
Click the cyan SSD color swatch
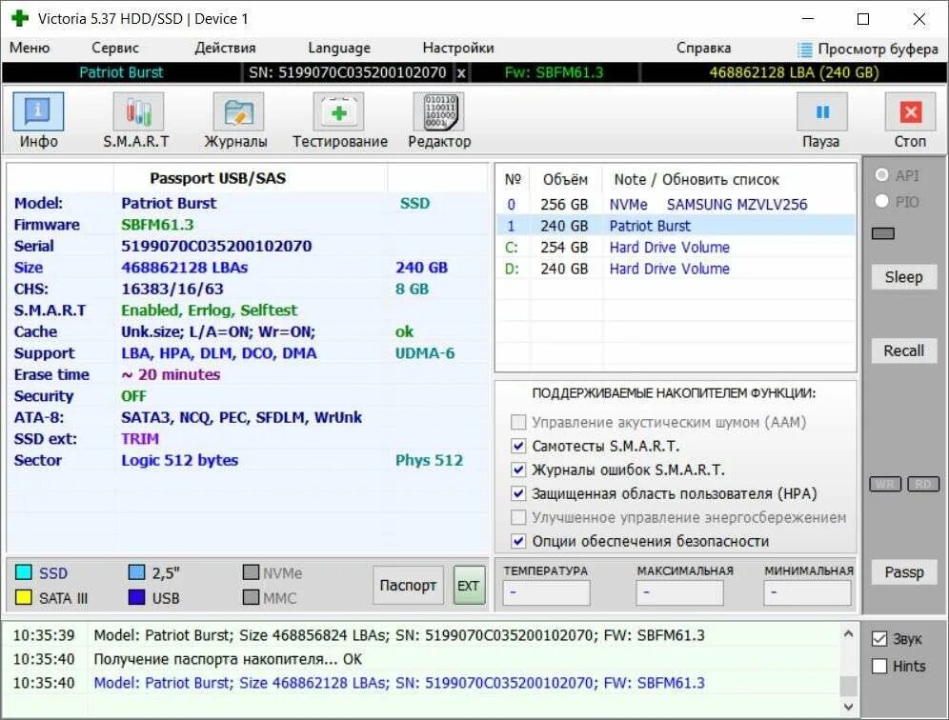coord(24,572)
